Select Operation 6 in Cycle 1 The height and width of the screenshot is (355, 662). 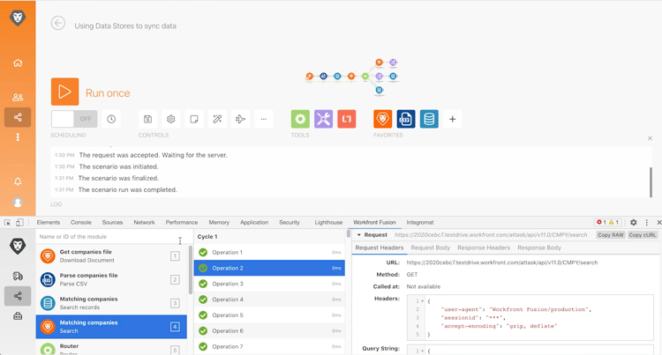[269, 331]
